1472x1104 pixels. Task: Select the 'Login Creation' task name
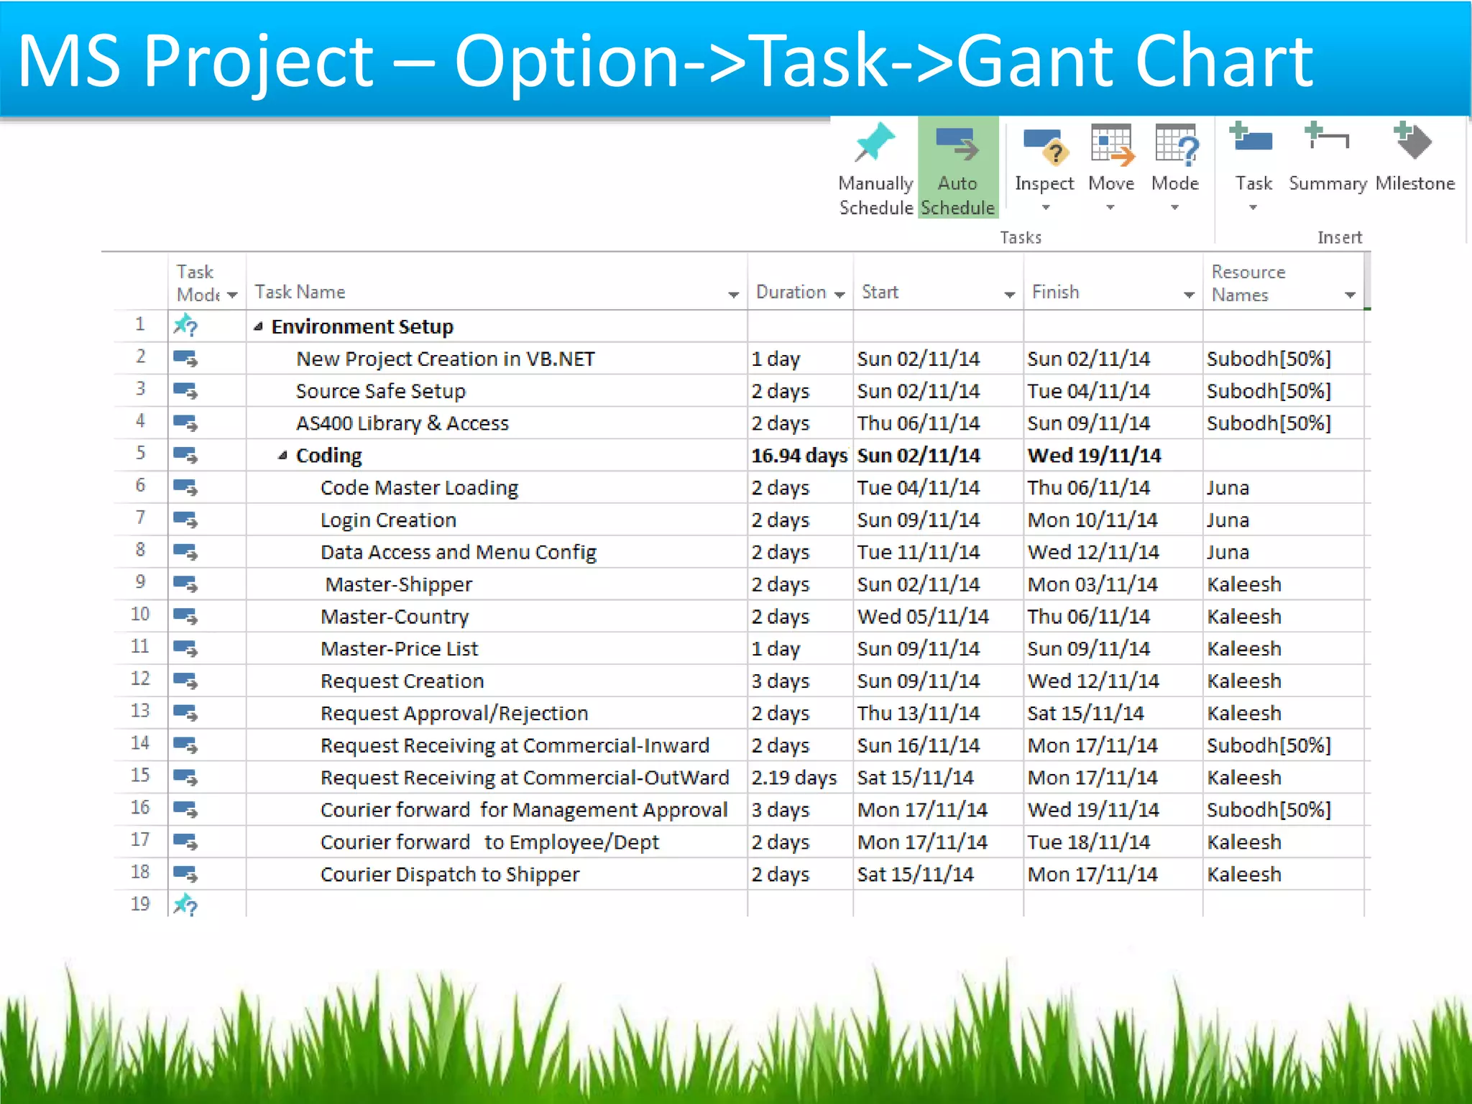(388, 520)
